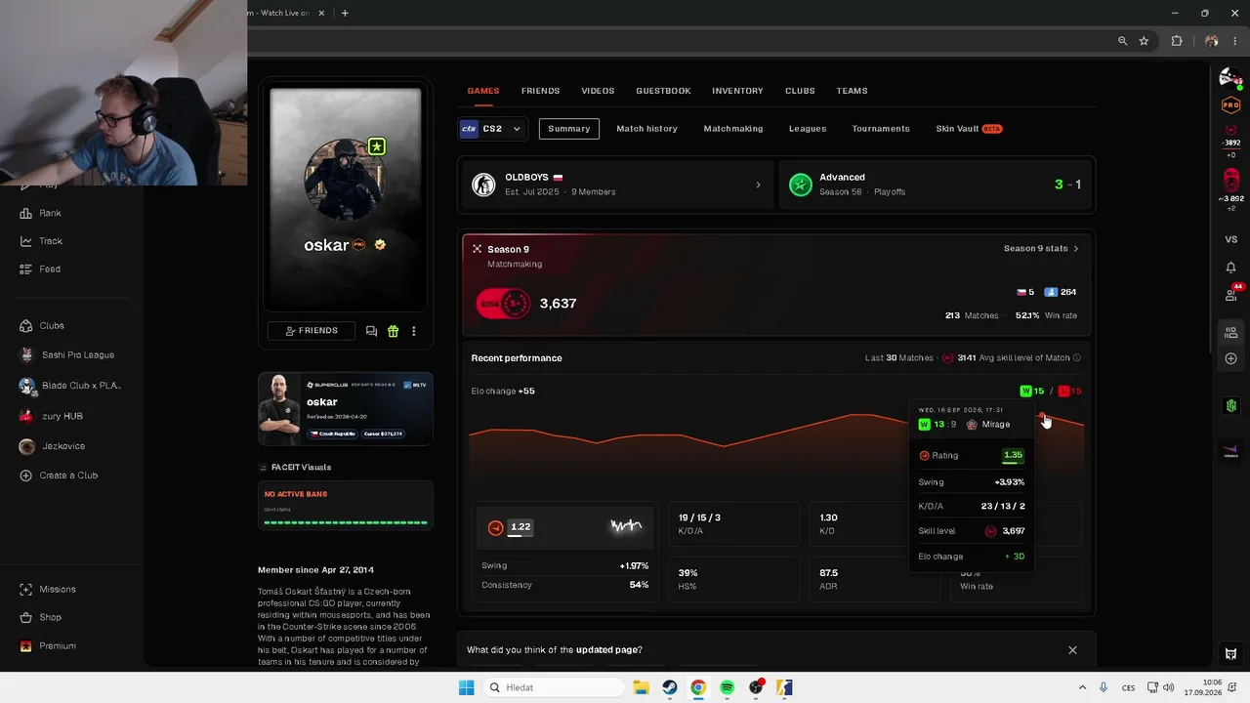The image size is (1250, 703).
Task: Switch to the GUESTBOOK tab
Action: point(663,91)
